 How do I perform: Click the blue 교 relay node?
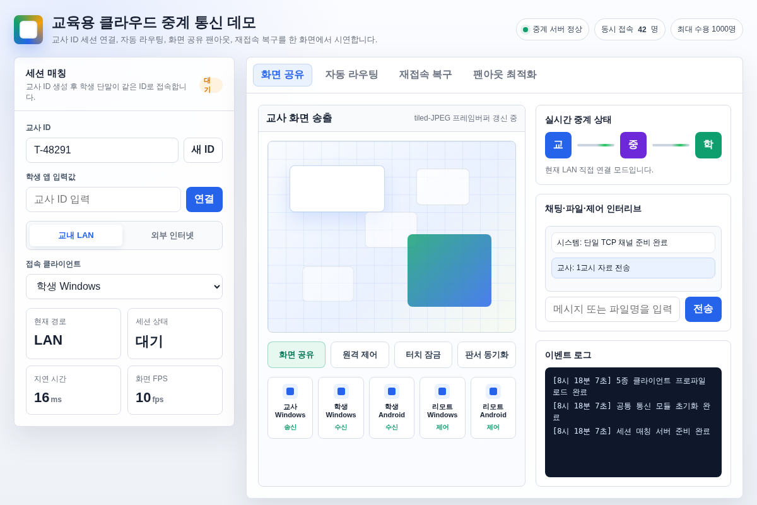pyautogui.click(x=558, y=145)
